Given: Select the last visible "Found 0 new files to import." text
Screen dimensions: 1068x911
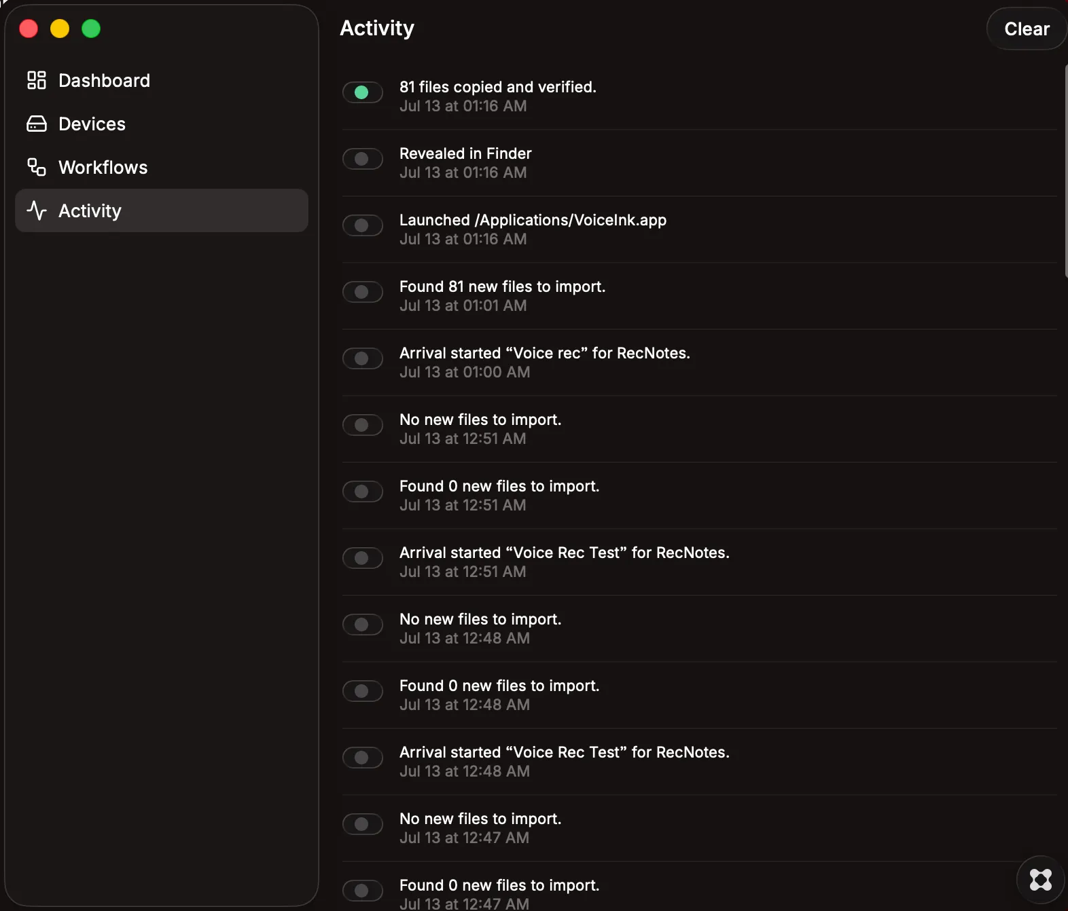Looking at the screenshot, I should coord(499,885).
